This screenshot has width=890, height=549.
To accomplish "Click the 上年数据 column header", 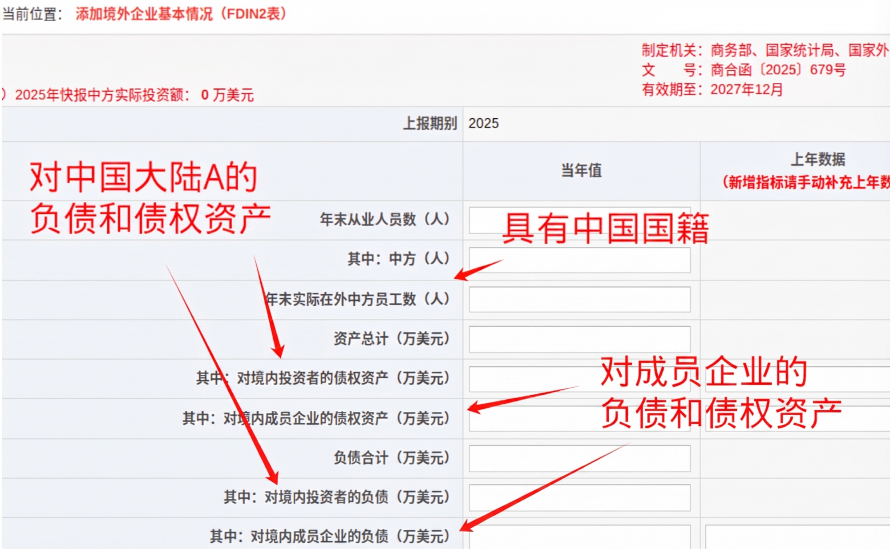I will (817, 159).
